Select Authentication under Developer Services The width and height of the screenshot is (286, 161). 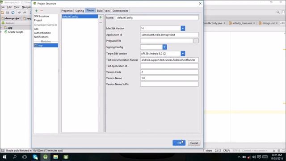[42, 33]
